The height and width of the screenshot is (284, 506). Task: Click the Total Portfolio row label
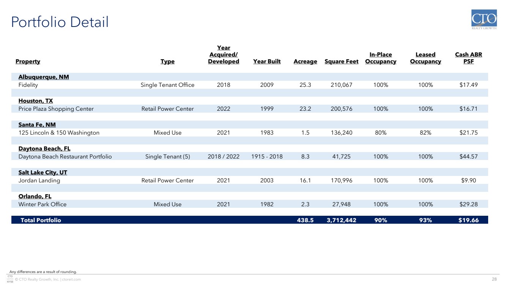pyautogui.click(x=41, y=220)
